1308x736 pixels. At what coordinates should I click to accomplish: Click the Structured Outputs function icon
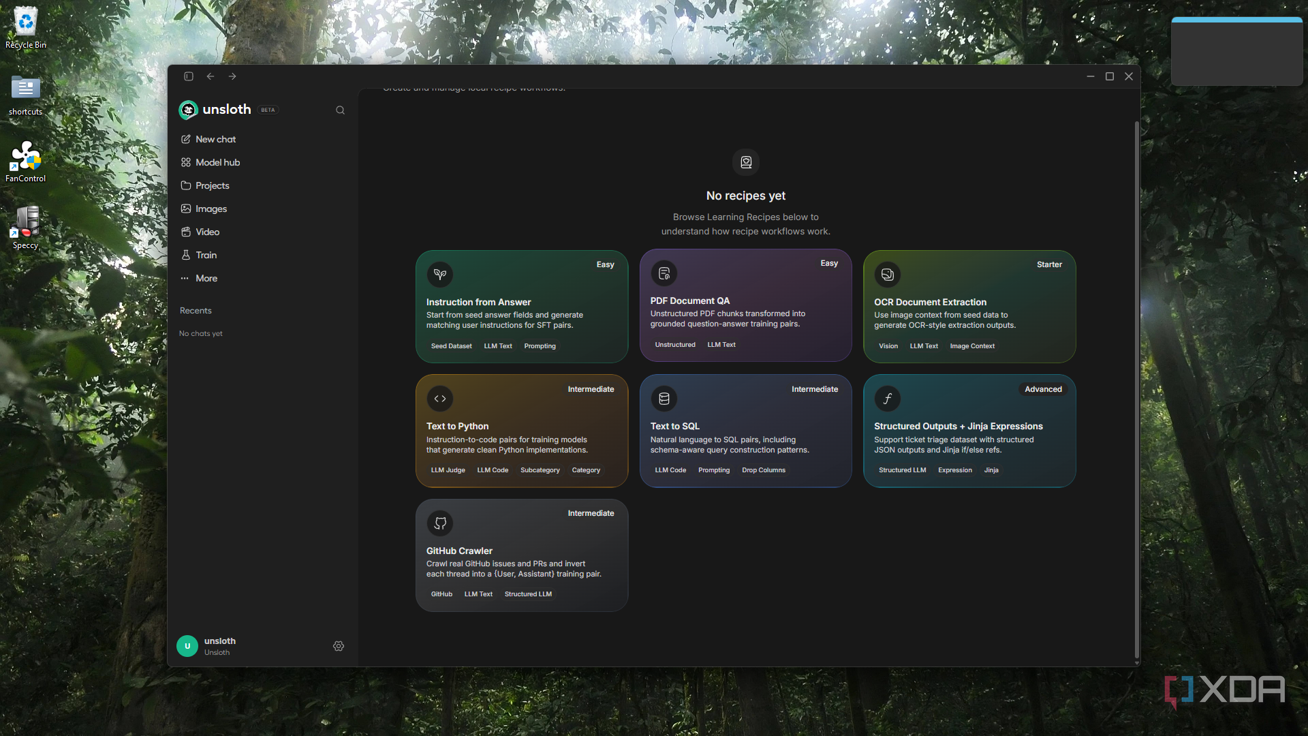[x=888, y=399]
